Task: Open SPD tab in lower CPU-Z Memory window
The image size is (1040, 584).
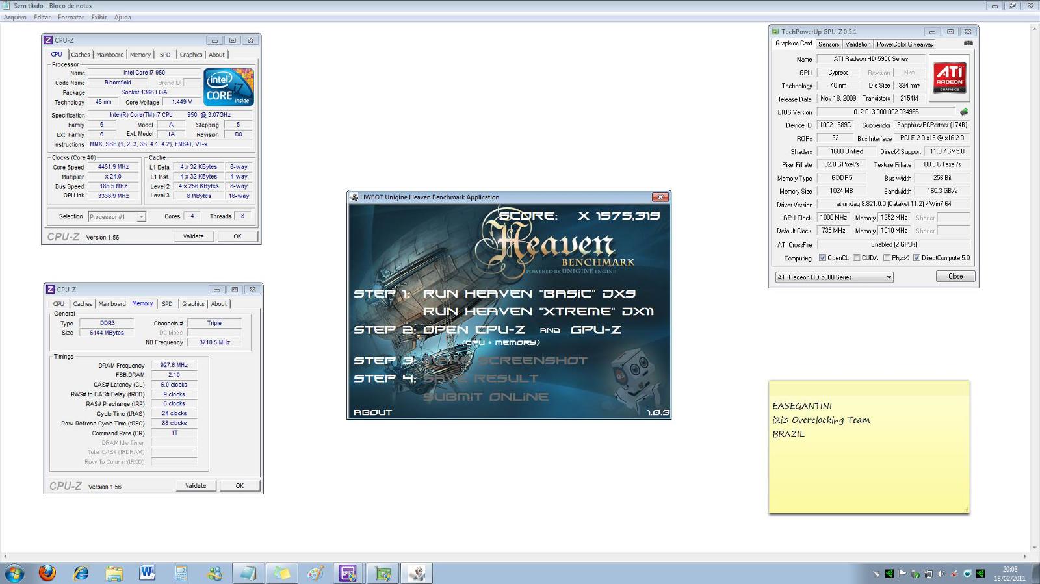Action: [167, 304]
